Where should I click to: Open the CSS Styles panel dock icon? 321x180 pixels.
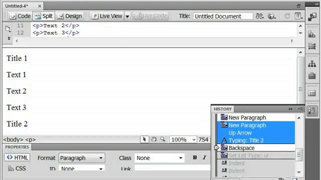pyautogui.click(x=312, y=34)
